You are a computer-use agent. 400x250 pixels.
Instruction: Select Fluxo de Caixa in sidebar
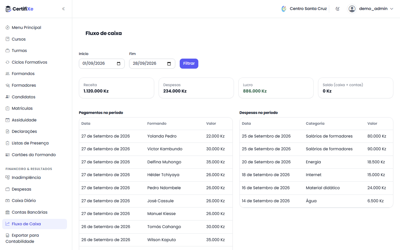point(35,224)
